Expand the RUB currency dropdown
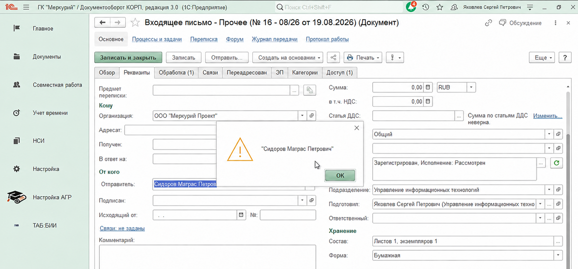 [471, 88]
